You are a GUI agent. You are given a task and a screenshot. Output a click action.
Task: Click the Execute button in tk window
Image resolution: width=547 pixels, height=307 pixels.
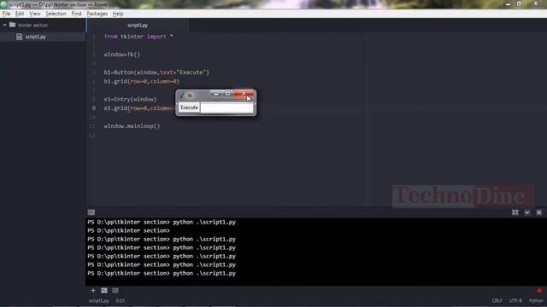tap(189, 107)
